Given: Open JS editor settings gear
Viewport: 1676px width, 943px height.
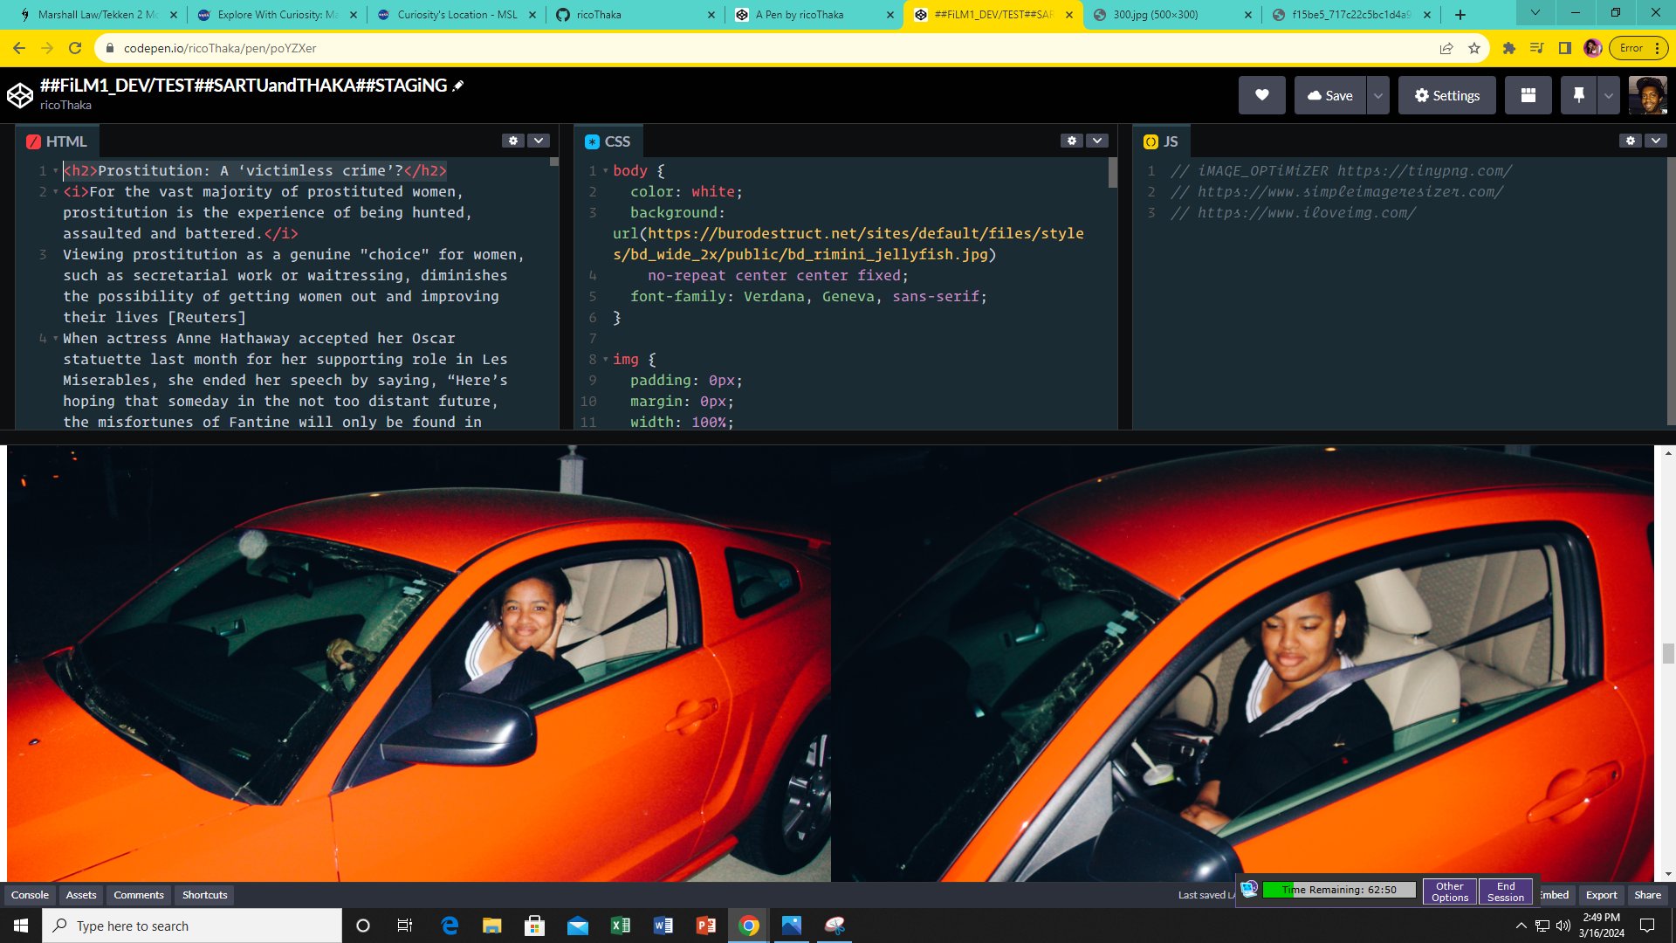Looking at the screenshot, I should [1630, 141].
